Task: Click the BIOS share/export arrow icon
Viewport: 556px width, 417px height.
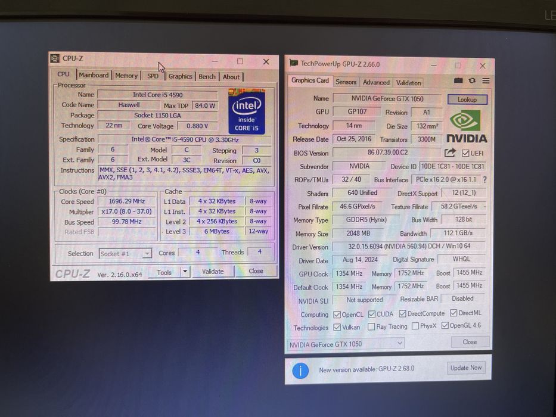Action: tap(450, 153)
